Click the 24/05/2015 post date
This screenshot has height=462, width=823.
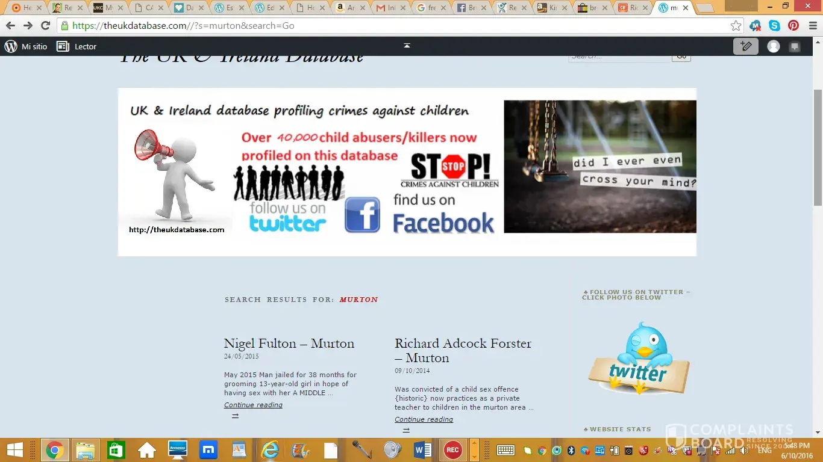[x=241, y=357]
